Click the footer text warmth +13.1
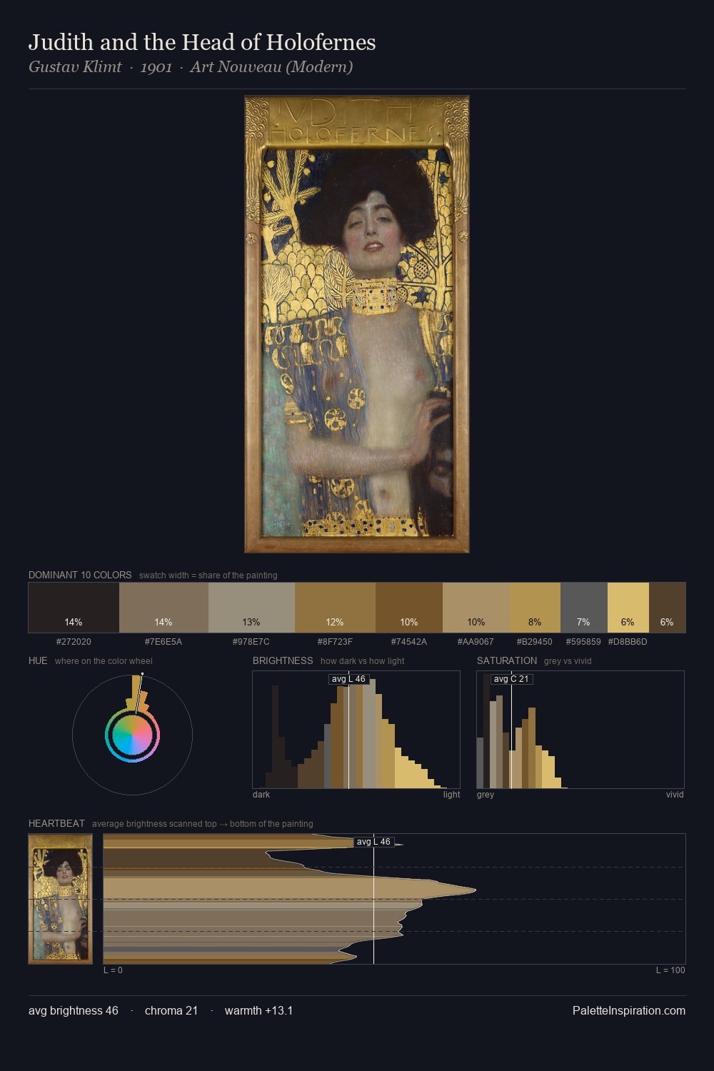Viewport: 714px width, 1071px height. (258, 1011)
